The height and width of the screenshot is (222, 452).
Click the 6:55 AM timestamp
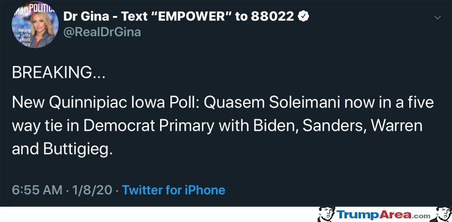coord(37,190)
